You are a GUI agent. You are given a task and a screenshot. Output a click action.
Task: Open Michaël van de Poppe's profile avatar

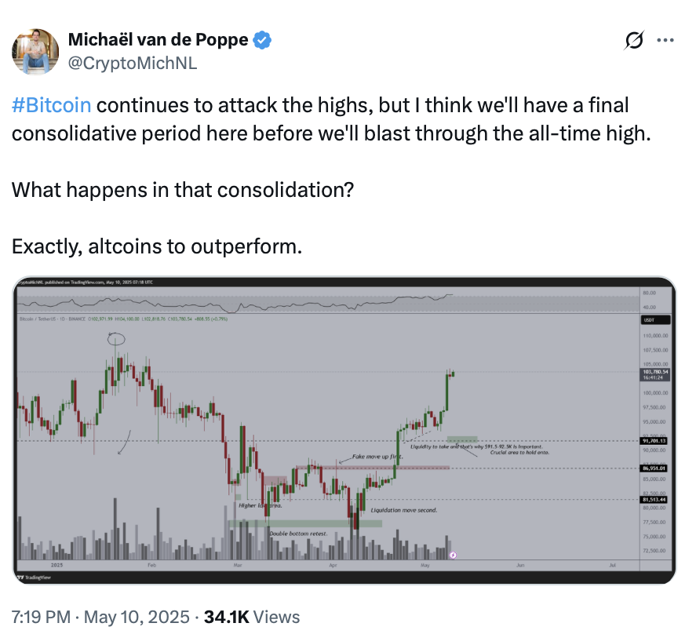tap(35, 52)
